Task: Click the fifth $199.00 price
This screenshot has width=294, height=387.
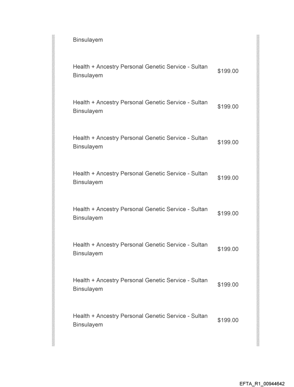Action: click(228, 214)
